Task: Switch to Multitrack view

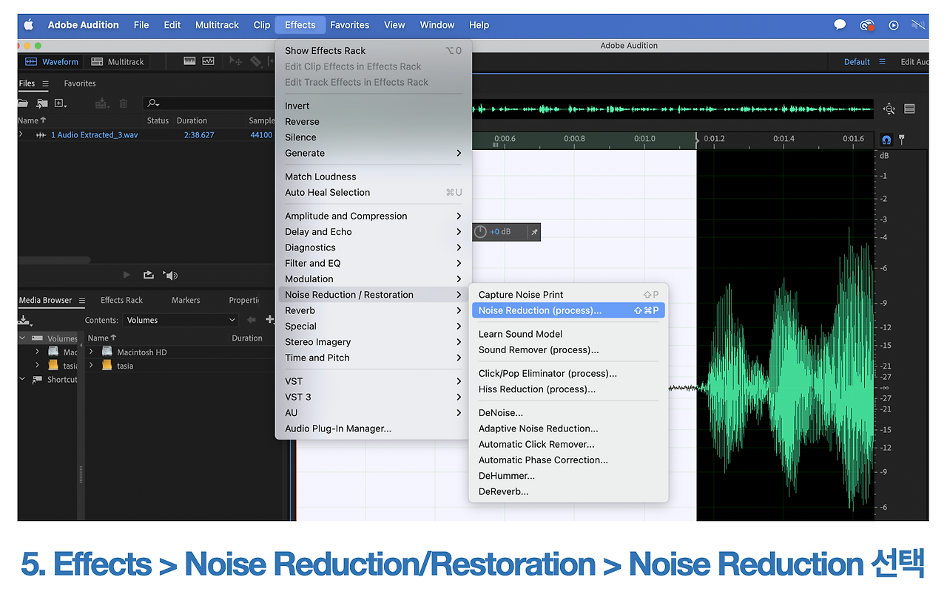Action: (x=118, y=62)
